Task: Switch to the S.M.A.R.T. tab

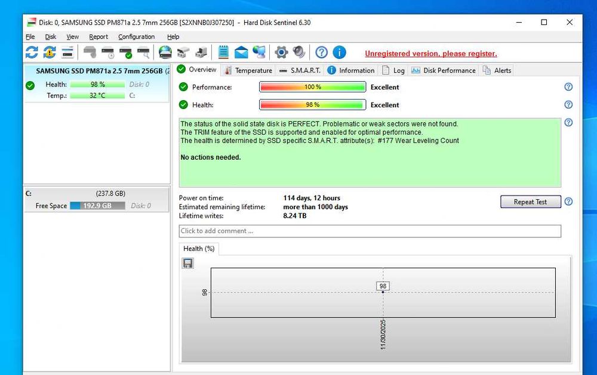Action: click(x=300, y=70)
